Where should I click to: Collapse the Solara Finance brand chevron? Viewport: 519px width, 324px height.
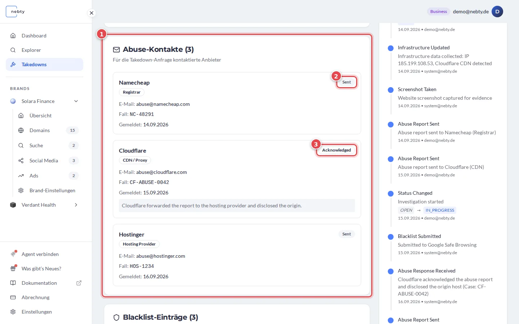(x=76, y=101)
